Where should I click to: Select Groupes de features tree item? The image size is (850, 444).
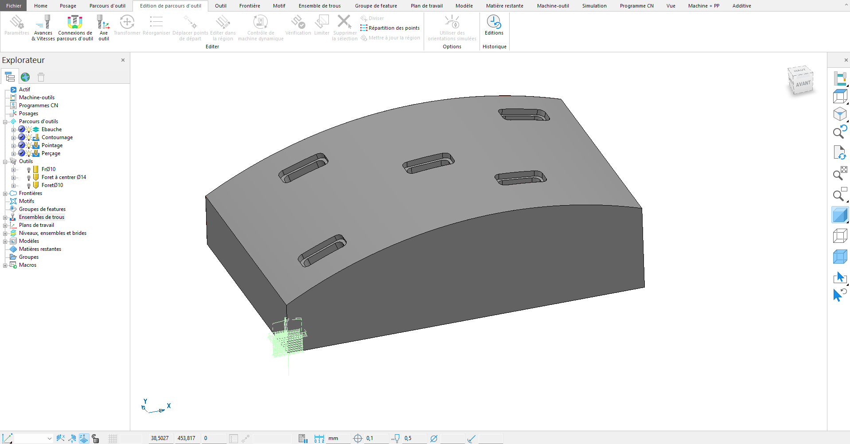pyautogui.click(x=42, y=209)
